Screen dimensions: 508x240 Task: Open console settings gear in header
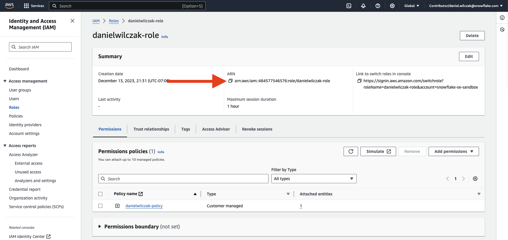click(x=392, y=6)
